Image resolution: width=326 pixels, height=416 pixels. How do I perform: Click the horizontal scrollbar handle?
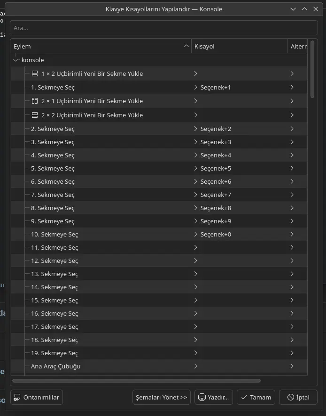click(137, 381)
